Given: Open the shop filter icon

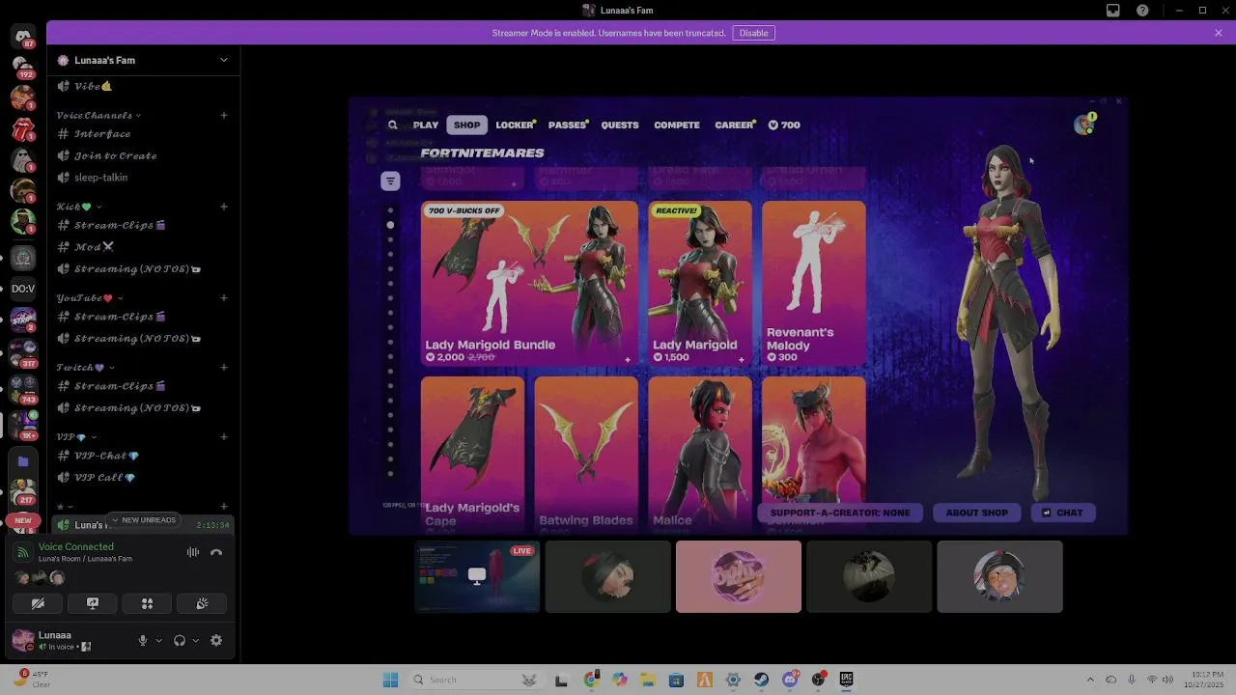Looking at the screenshot, I should [x=390, y=181].
